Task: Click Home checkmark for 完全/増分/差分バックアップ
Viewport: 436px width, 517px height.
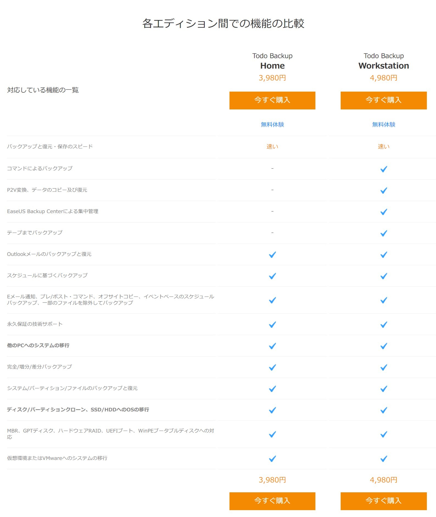Action: (272, 367)
